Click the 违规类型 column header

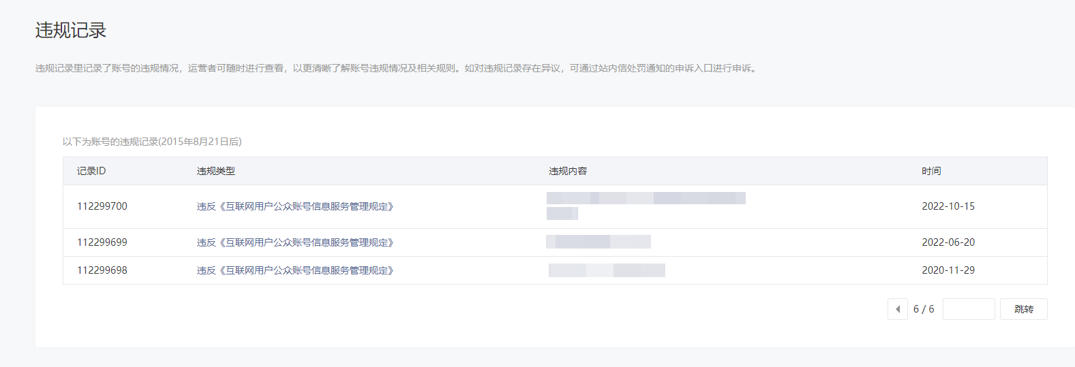tap(215, 171)
